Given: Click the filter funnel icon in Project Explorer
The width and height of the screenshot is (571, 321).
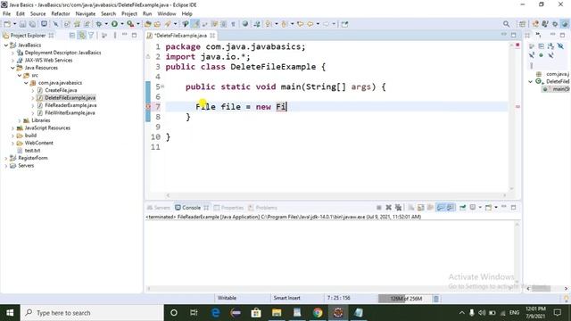Looking at the screenshot, I should point(91,36).
